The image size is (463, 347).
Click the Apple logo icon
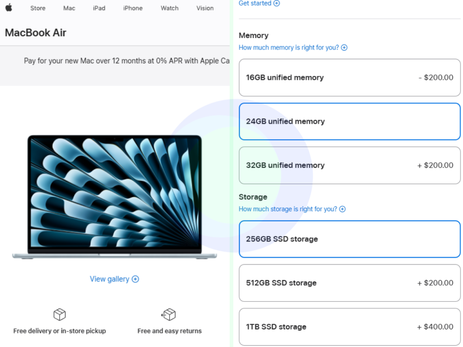[9, 8]
